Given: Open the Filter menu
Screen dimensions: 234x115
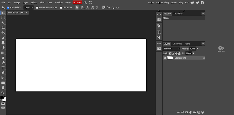Looking at the screenshot, I should (42, 3).
